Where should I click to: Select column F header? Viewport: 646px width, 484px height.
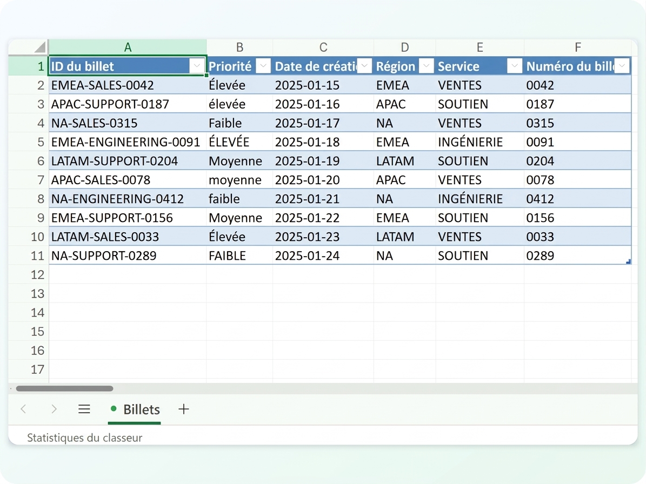point(577,48)
